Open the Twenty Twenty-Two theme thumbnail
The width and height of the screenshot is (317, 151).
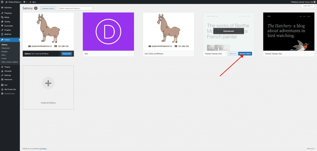[x=289, y=32]
